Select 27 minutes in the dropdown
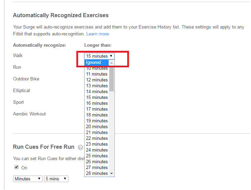 (97, 167)
